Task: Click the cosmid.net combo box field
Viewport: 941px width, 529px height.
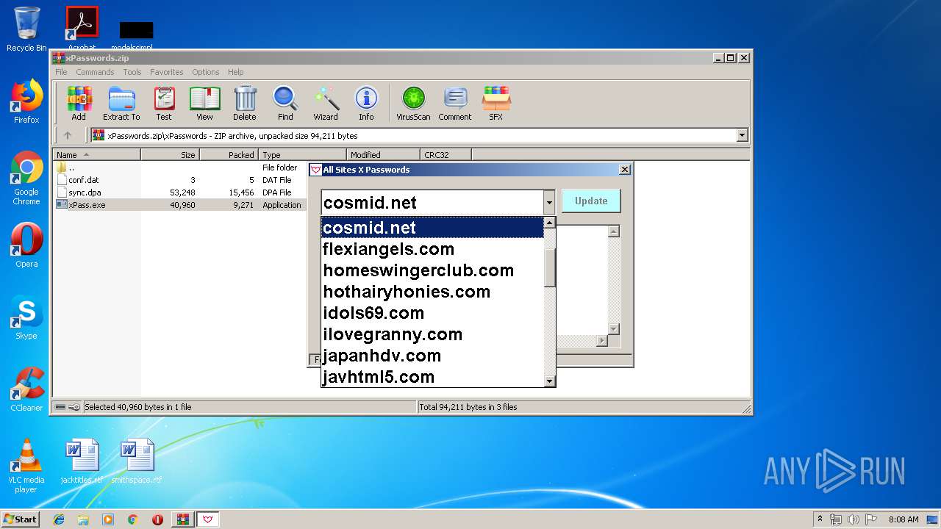Action: coord(432,202)
